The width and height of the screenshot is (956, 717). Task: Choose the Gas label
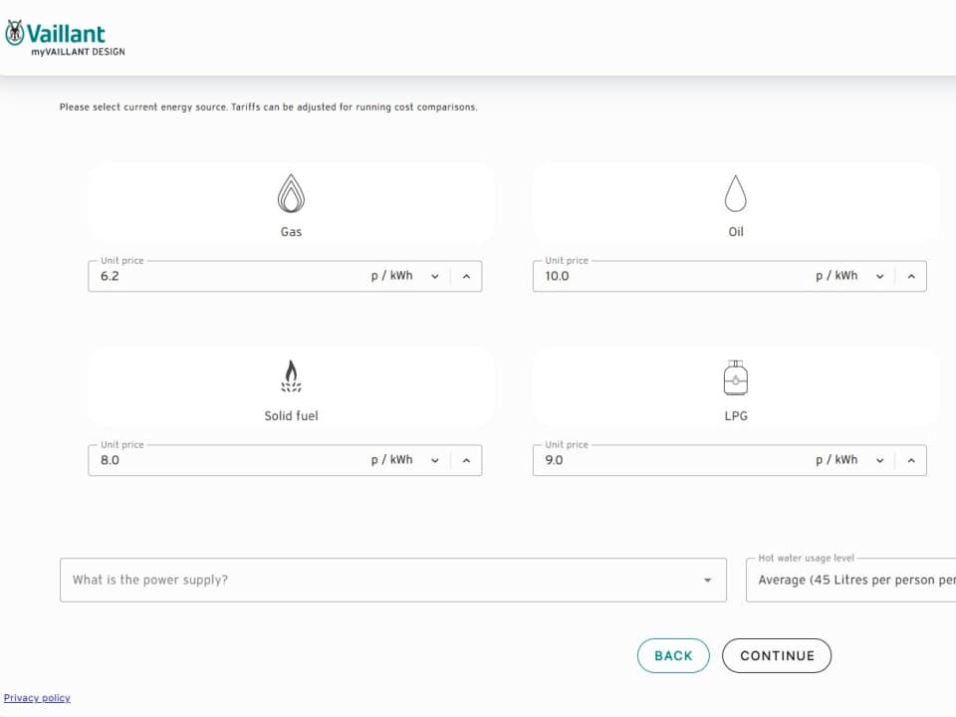tap(291, 232)
